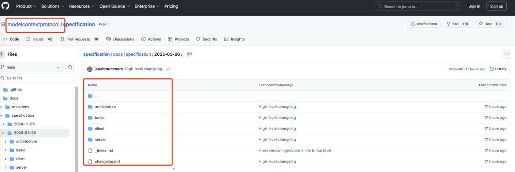Open client folder icon in file list

91,129
